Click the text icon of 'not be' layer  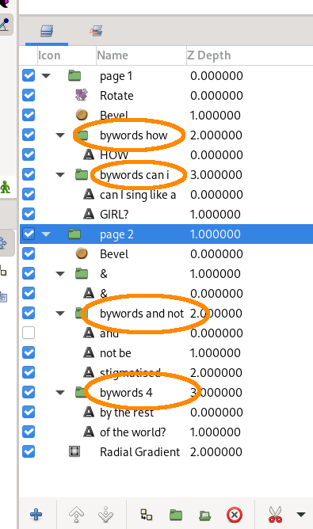pyautogui.click(x=89, y=352)
